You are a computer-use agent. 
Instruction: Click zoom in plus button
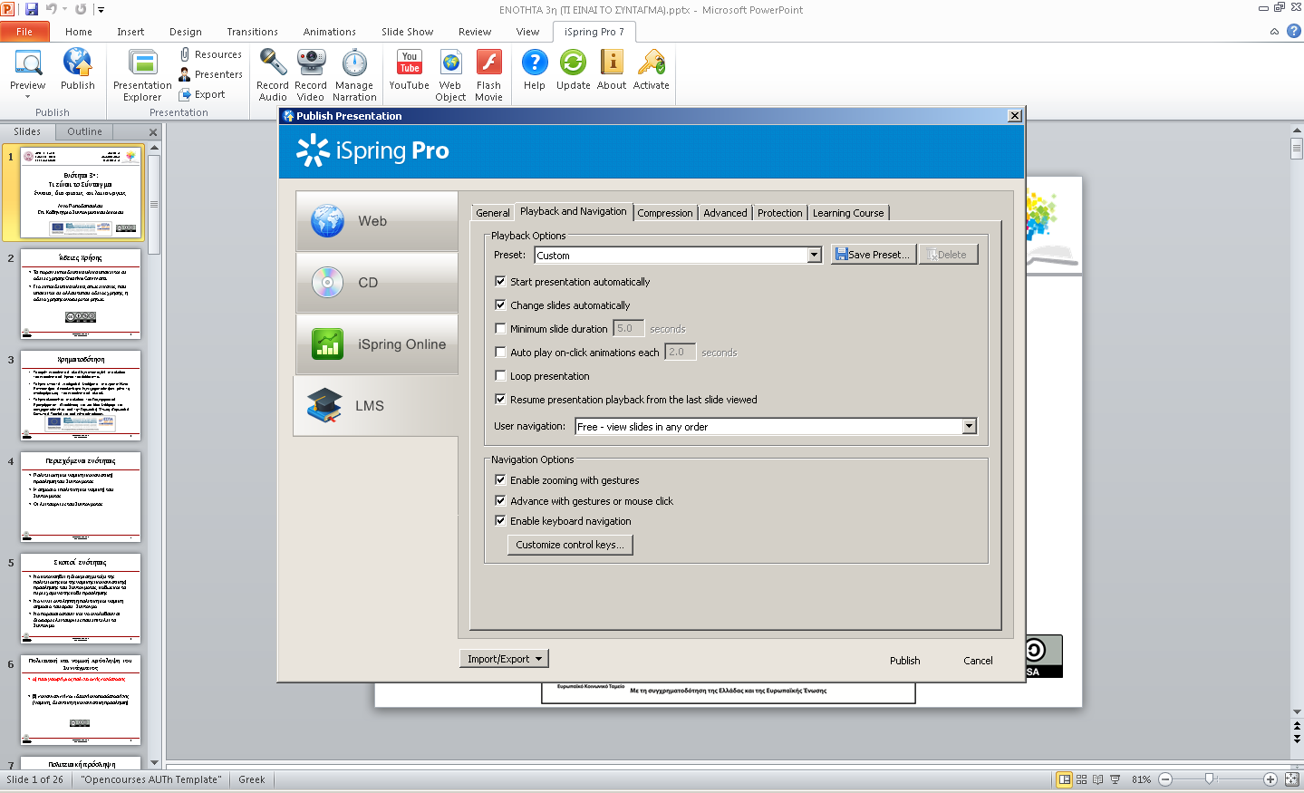[x=1270, y=779]
